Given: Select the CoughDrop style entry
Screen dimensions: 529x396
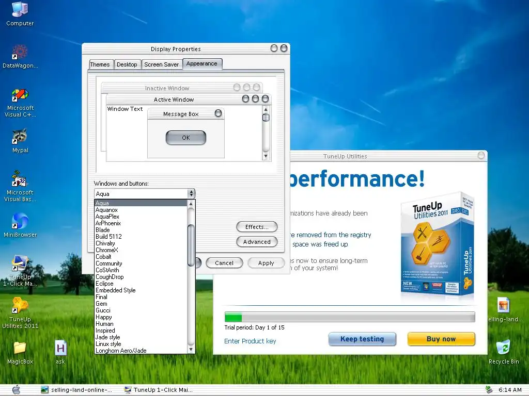Looking at the screenshot, I should (x=141, y=277).
